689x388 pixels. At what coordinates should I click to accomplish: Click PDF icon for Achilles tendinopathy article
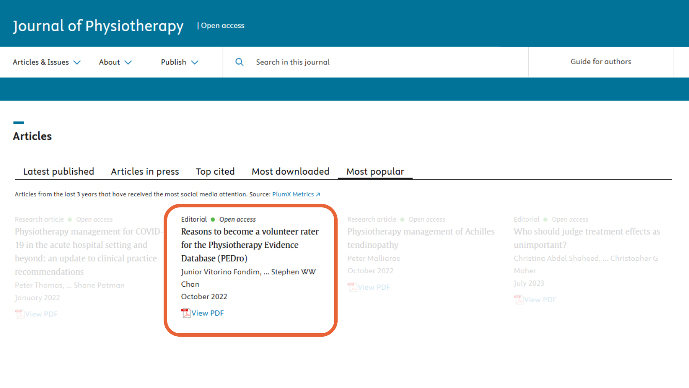tap(352, 287)
